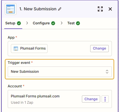Click the chevron between Setup and Configure
119x112 pixels.
pos(27,23)
